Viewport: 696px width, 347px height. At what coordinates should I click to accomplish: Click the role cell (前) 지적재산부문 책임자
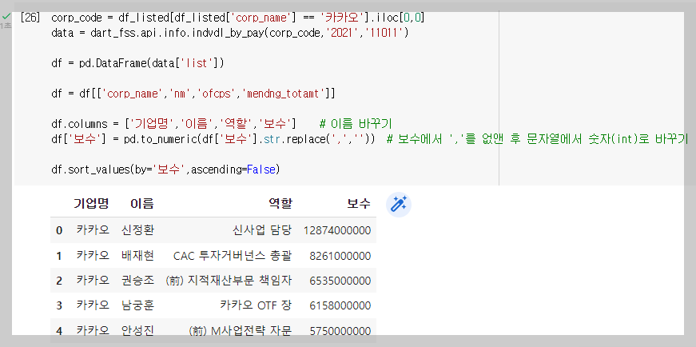pyautogui.click(x=229, y=281)
